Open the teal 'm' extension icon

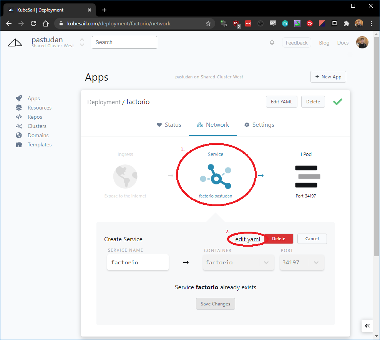[x=285, y=23]
